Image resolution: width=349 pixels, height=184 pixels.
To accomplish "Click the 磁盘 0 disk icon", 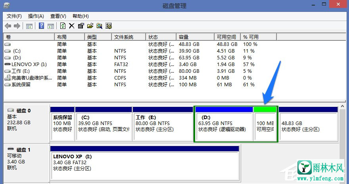I will (x=11, y=110).
